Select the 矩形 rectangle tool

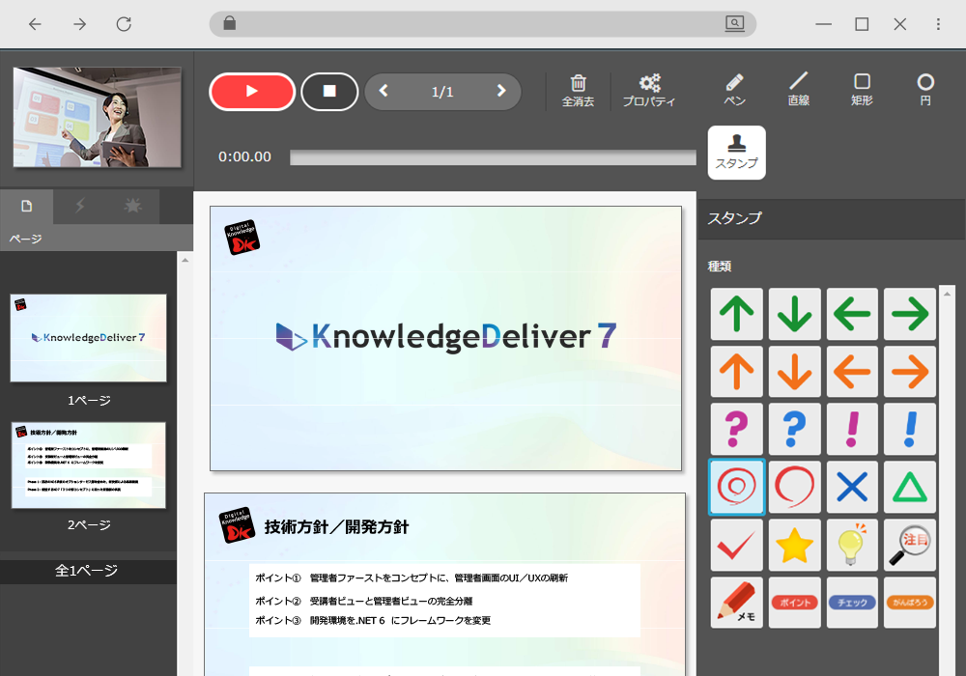point(862,90)
